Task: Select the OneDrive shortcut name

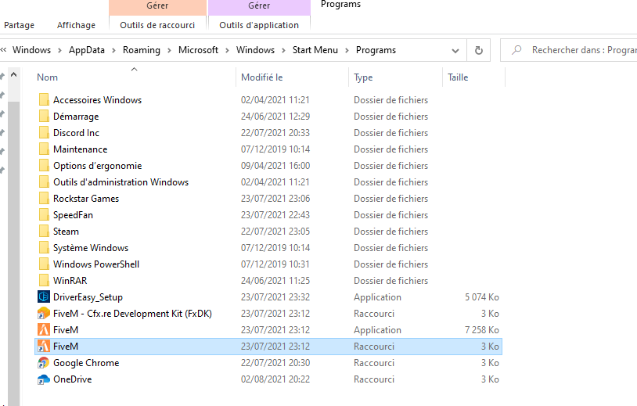Action: [72, 379]
